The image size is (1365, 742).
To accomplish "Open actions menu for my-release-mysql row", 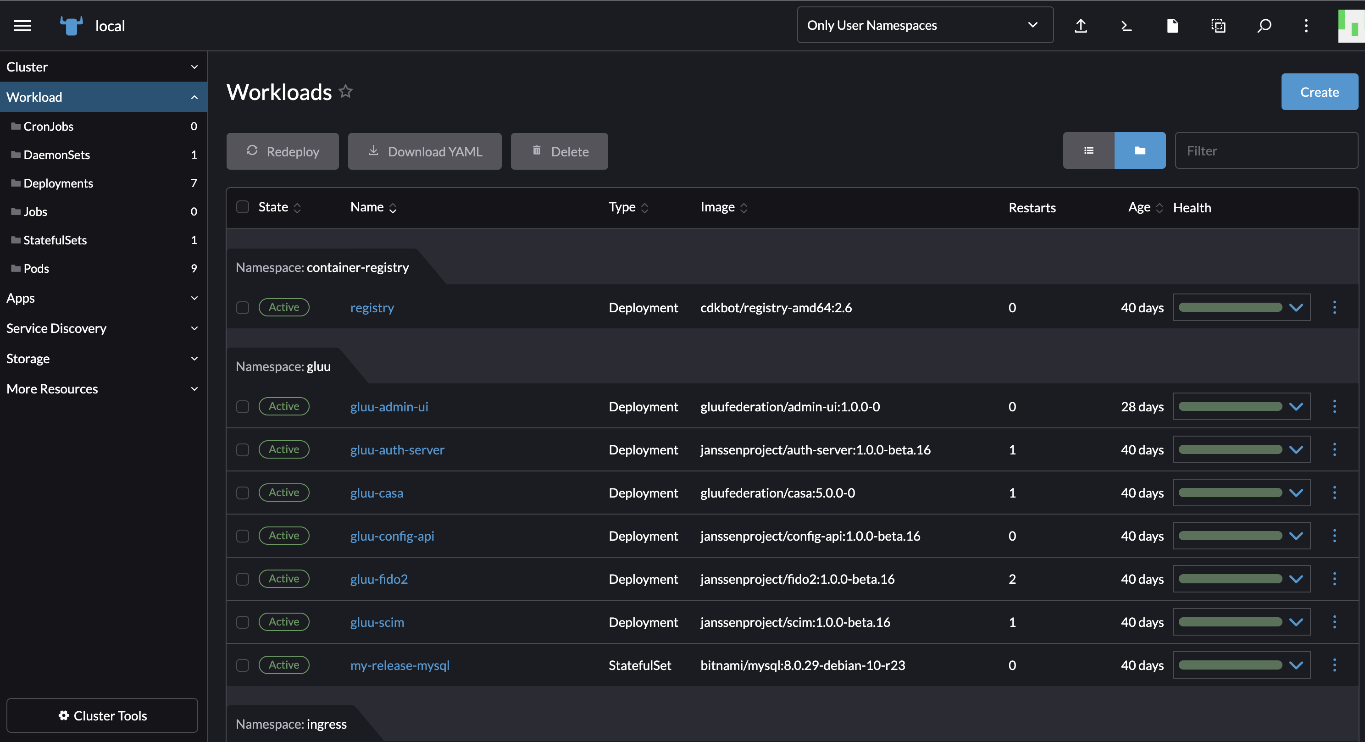I will 1334,664.
